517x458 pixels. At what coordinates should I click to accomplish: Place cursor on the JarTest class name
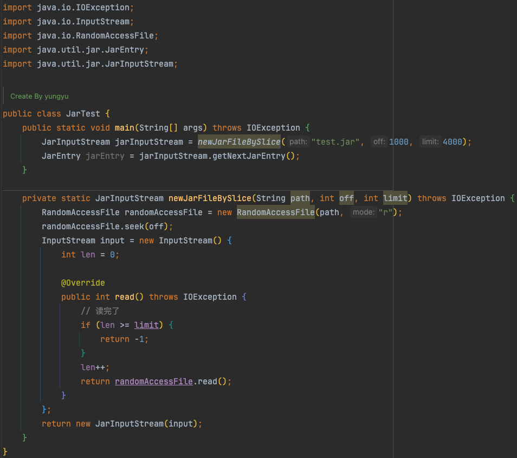click(x=83, y=114)
